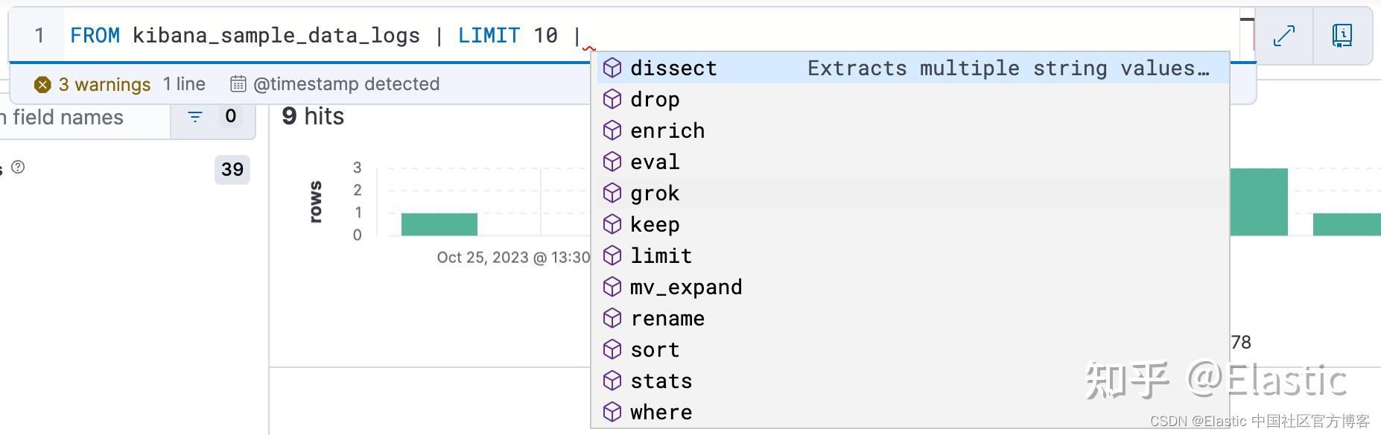Click the hexagon icon beside stats command
This screenshot has height=435, width=1381.
click(x=613, y=381)
